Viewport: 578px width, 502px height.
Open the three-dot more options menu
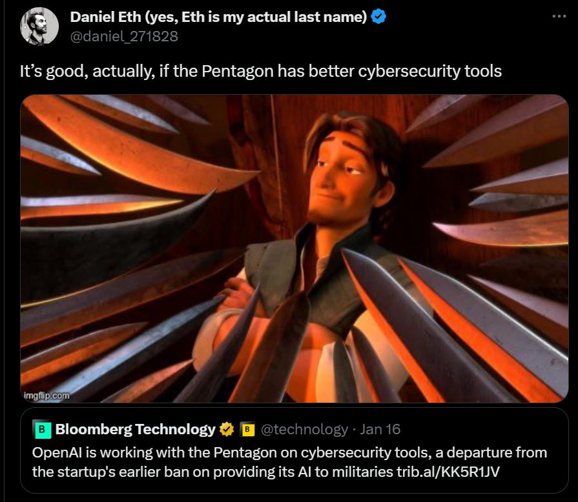559,16
